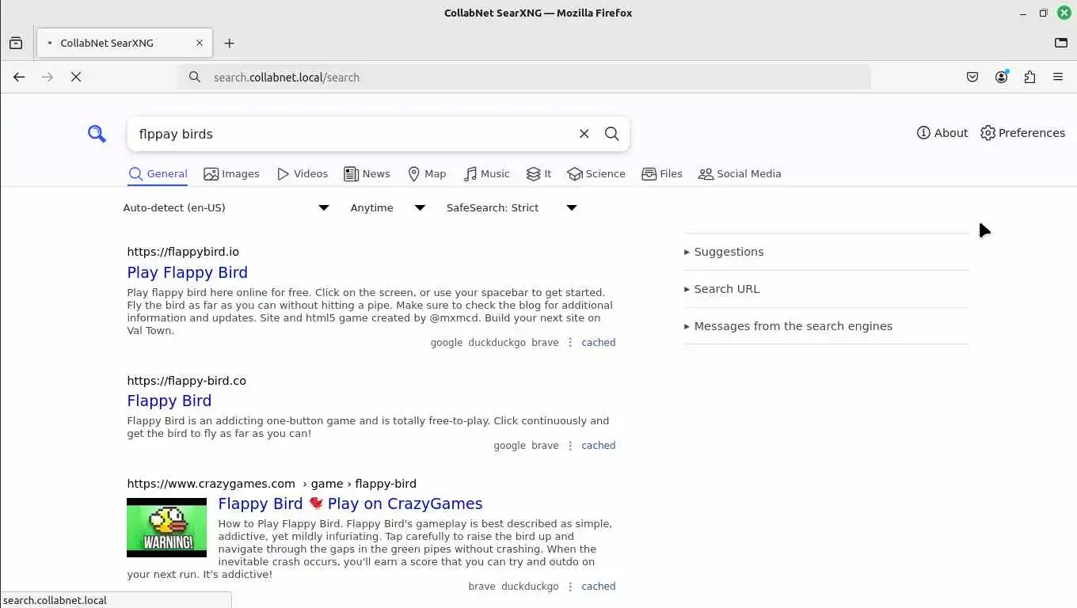Viewport: 1077px width, 608px height.
Task: Open more options dots for flappybird.io result
Action: [570, 343]
